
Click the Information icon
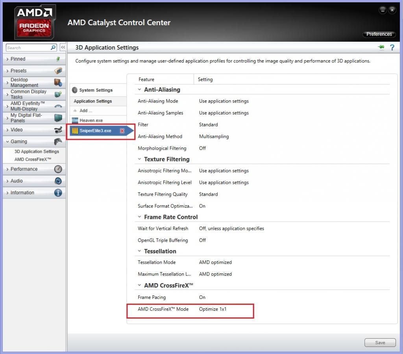(58, 193)
